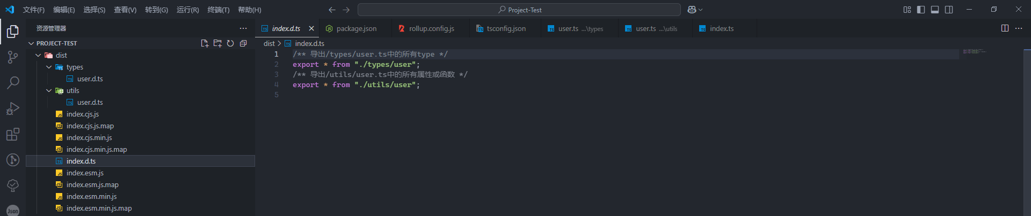The width and height of the screenshot is (1031, 216).
Task: Switch to the package.json tab
Action: tap(356, 28)
